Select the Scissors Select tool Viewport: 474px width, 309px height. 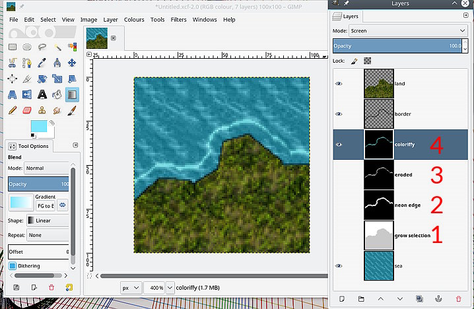tap(13, 63)
